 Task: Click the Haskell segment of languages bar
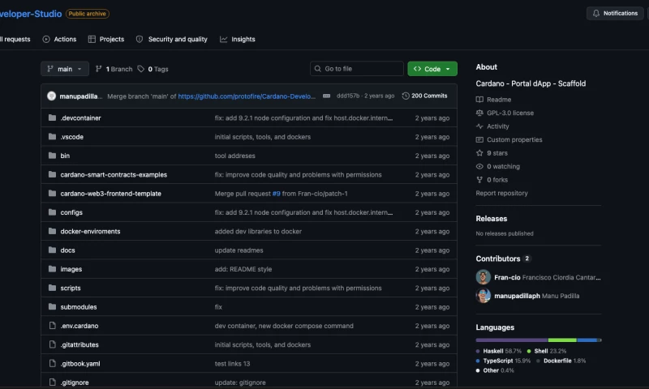(512, 340)
